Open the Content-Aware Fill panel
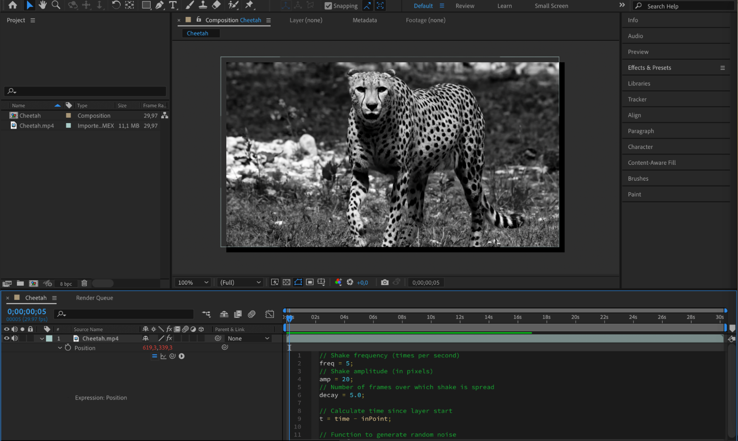 [652, 163]
